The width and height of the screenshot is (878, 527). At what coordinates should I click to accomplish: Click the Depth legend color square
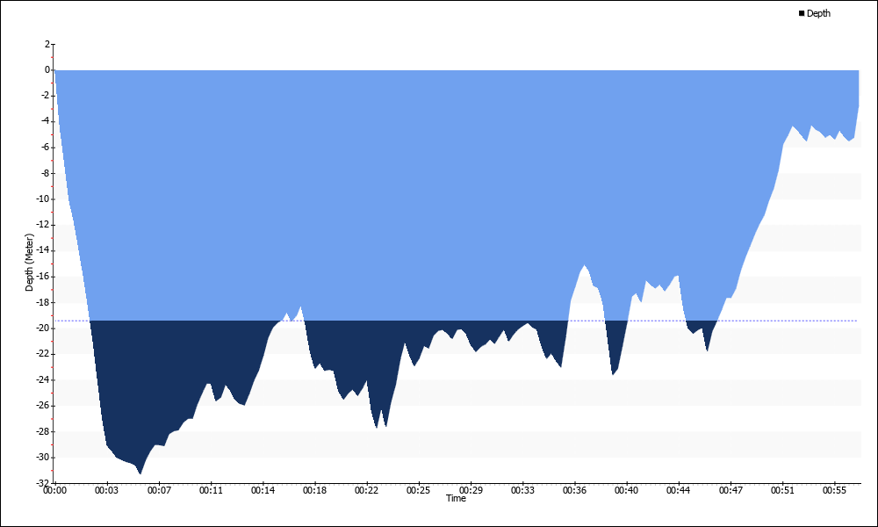(x=802, y=13)
